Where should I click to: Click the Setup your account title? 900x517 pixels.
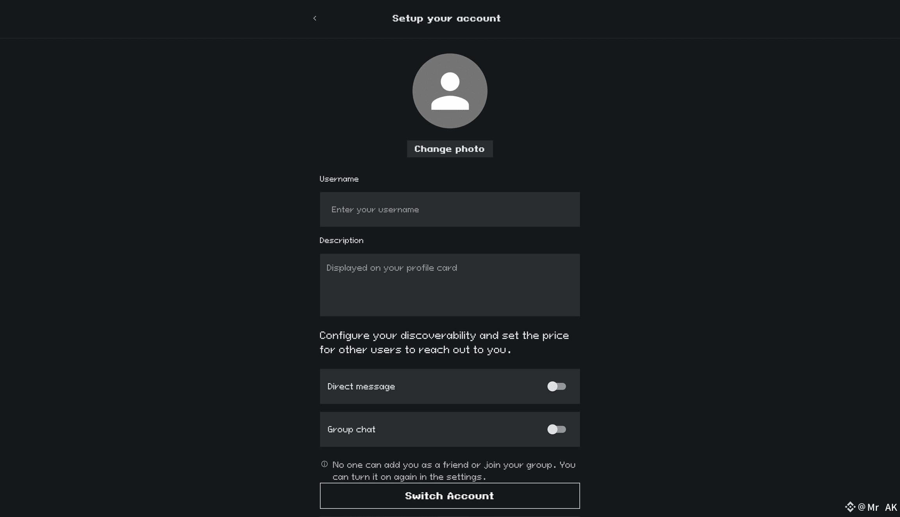click(446, 18)
